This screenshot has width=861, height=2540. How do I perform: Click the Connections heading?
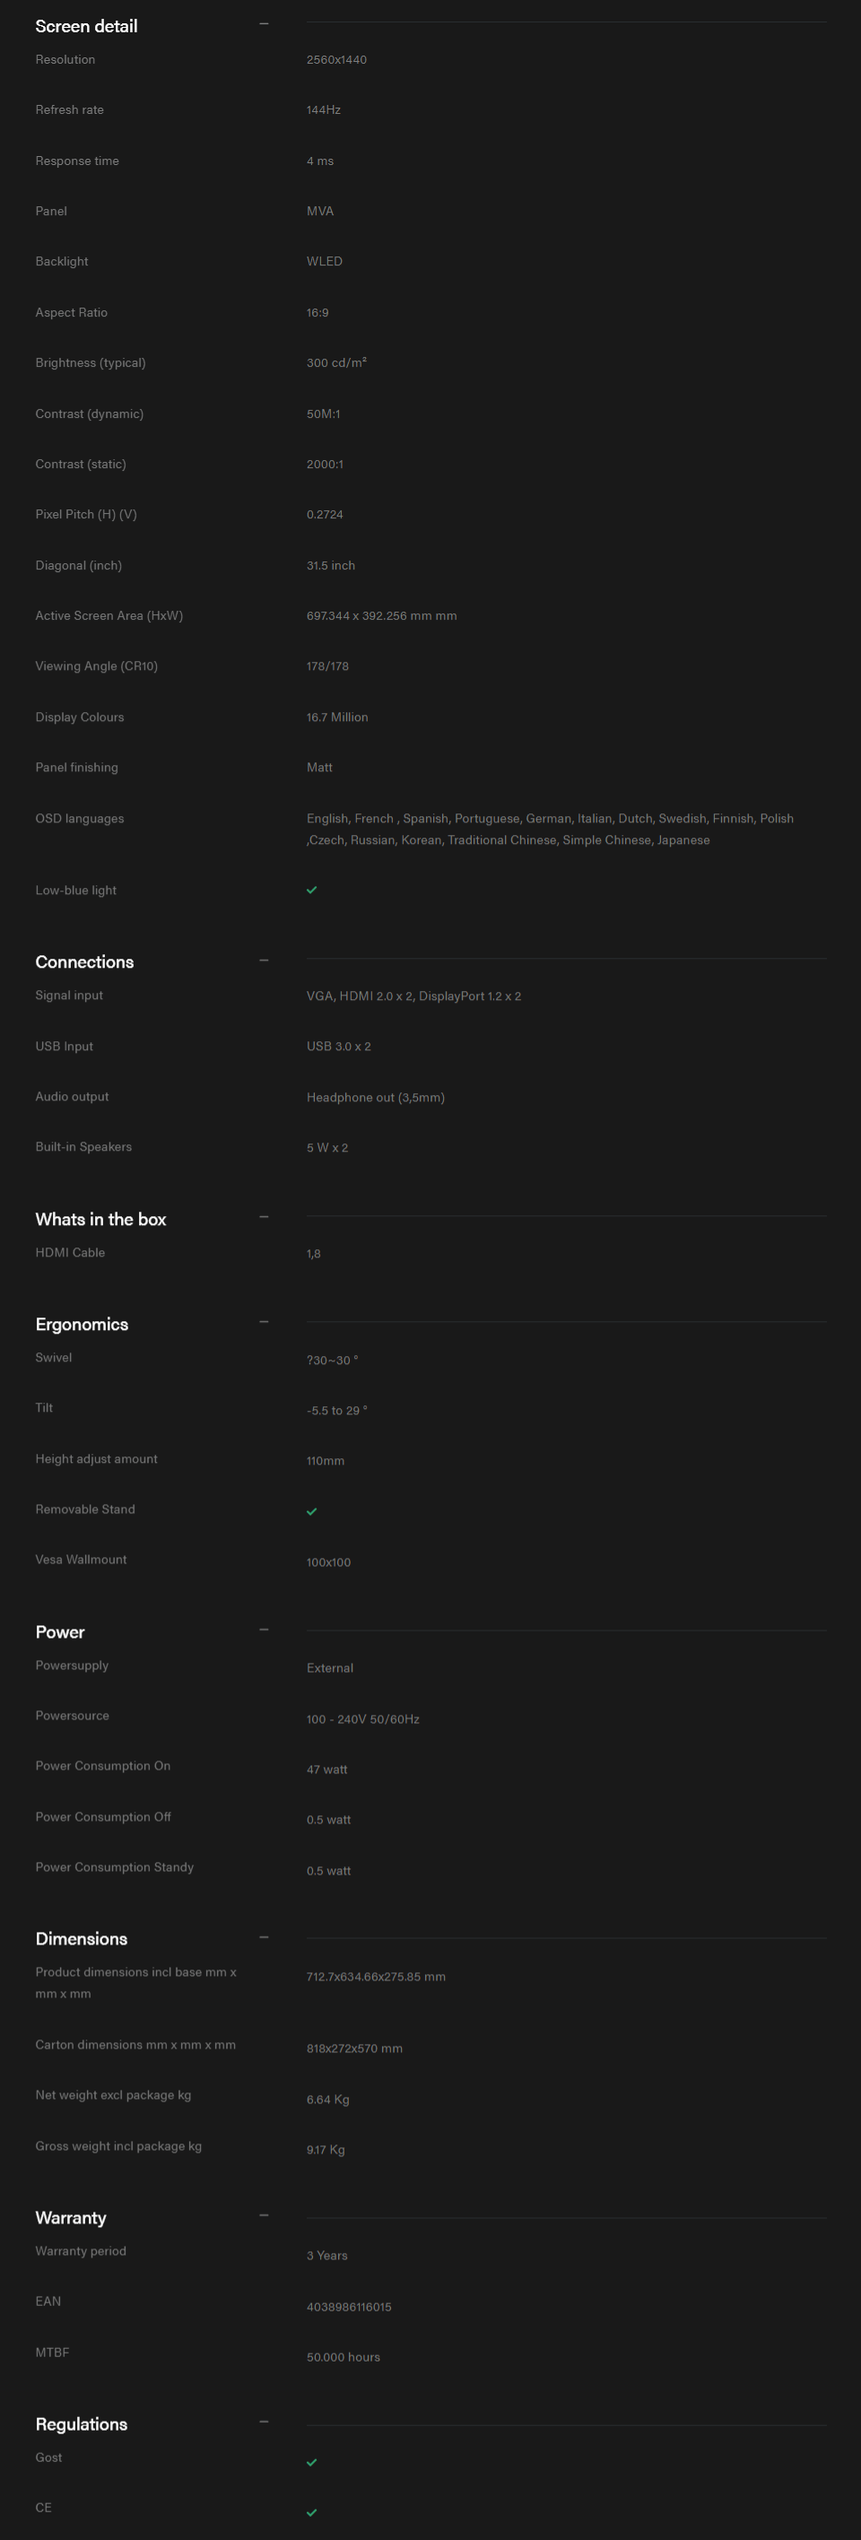click(x=85, y=962)
